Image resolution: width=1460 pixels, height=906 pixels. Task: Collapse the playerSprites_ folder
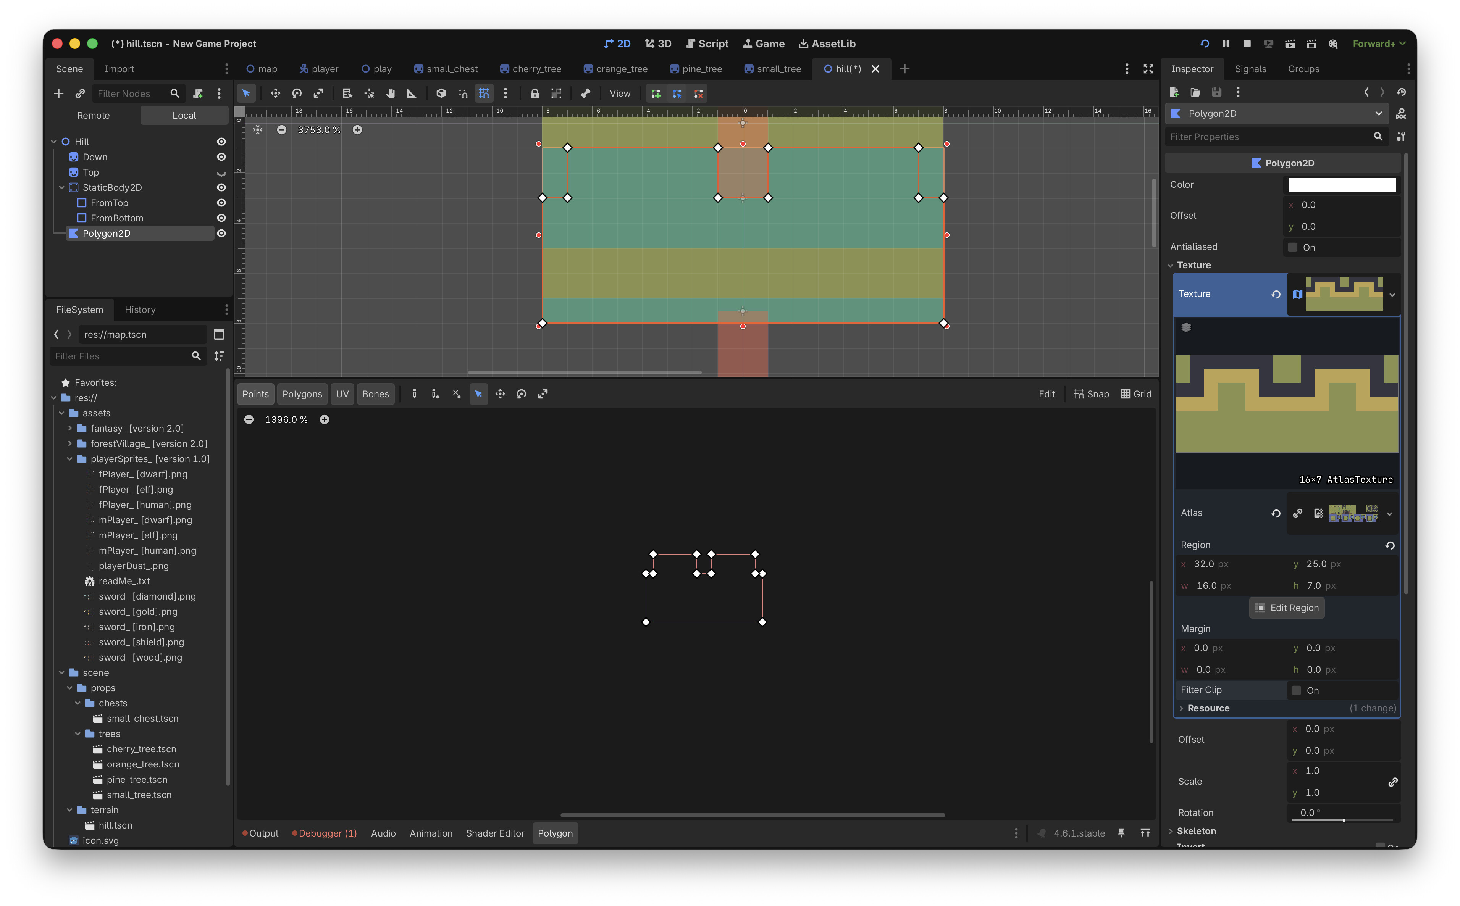[x=70, y=459]
